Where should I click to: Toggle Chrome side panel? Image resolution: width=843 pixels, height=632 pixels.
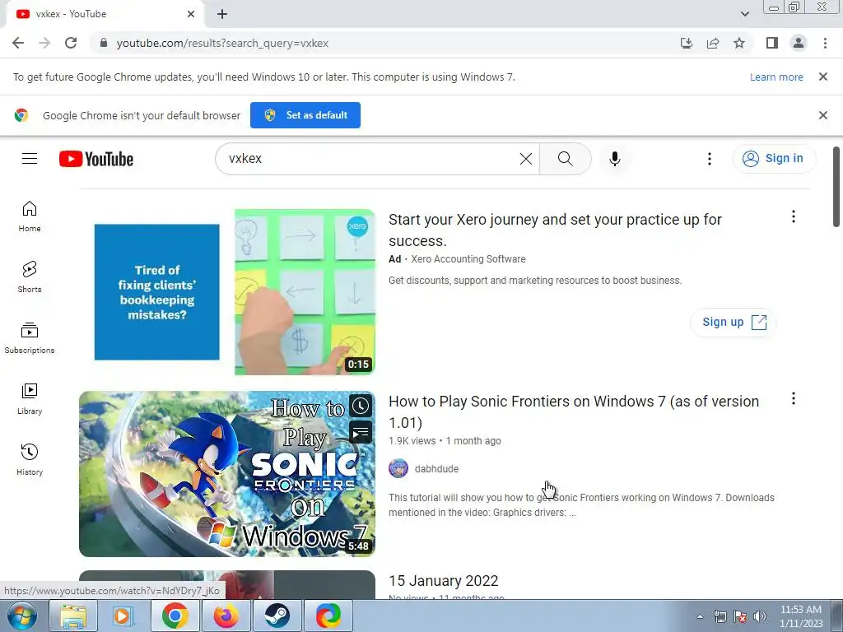coord(772,43)
